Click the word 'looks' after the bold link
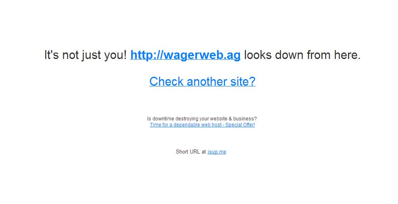This screenshot has width=398, height=204. (x=258, y=55)
